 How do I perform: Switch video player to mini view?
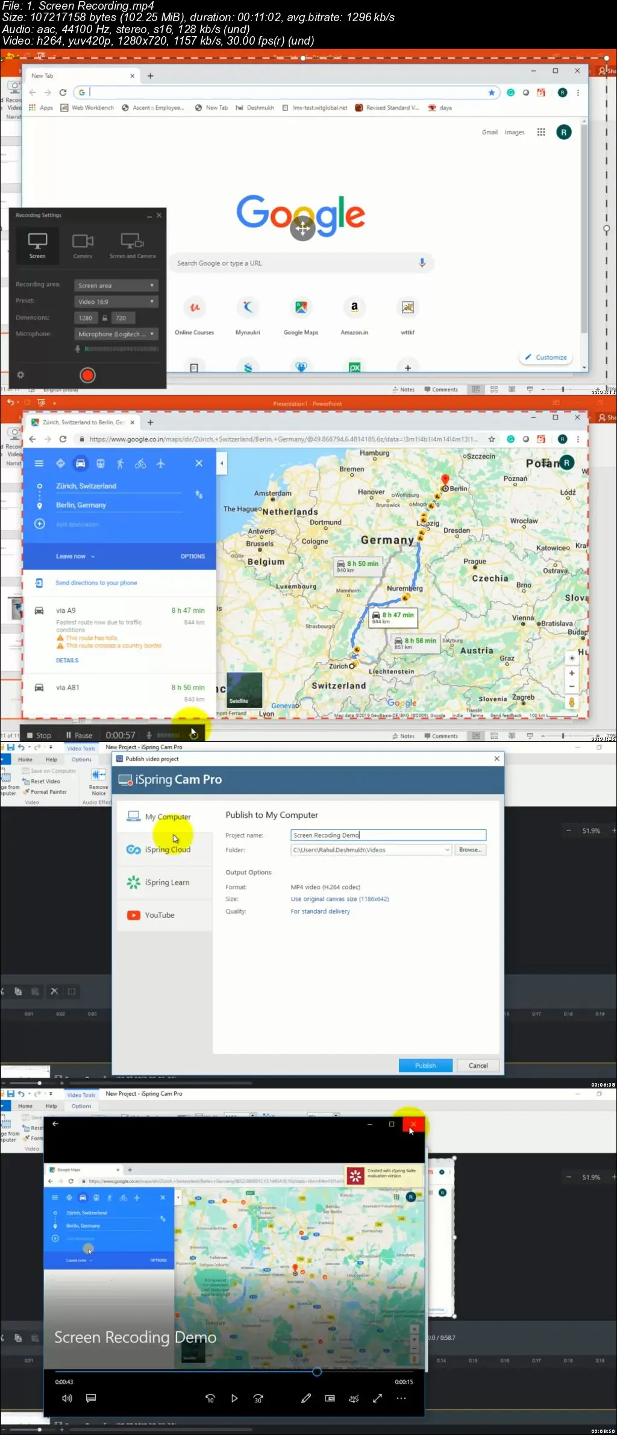(330, 1398)
